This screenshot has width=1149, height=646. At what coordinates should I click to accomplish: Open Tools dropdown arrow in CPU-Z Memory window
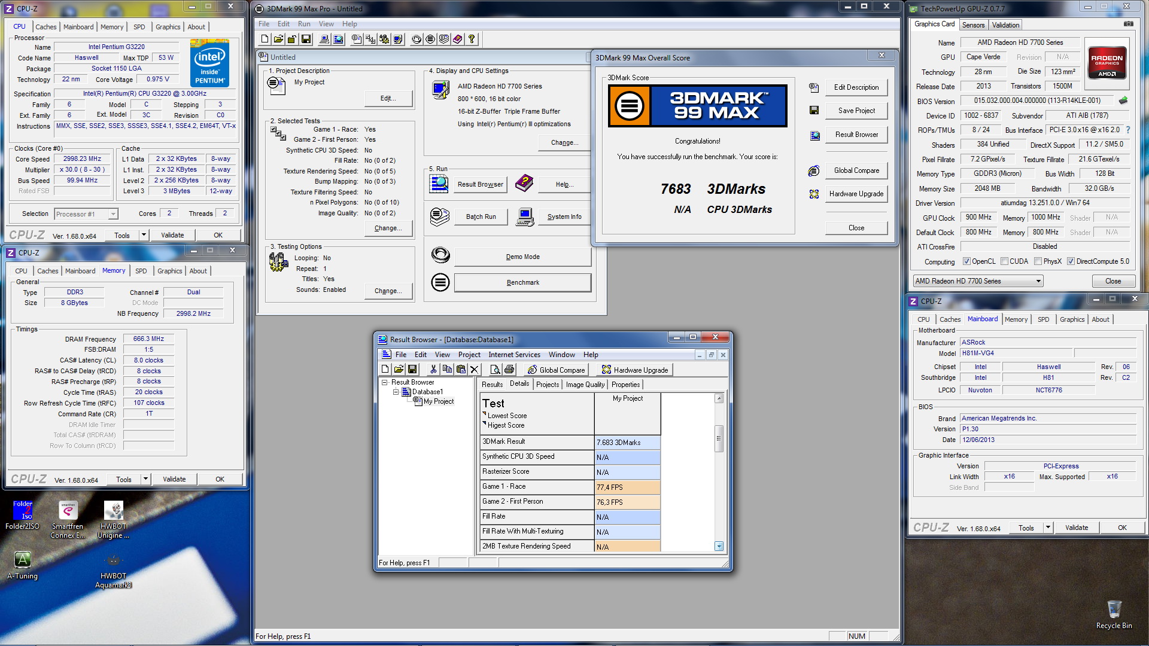point(145,479)
